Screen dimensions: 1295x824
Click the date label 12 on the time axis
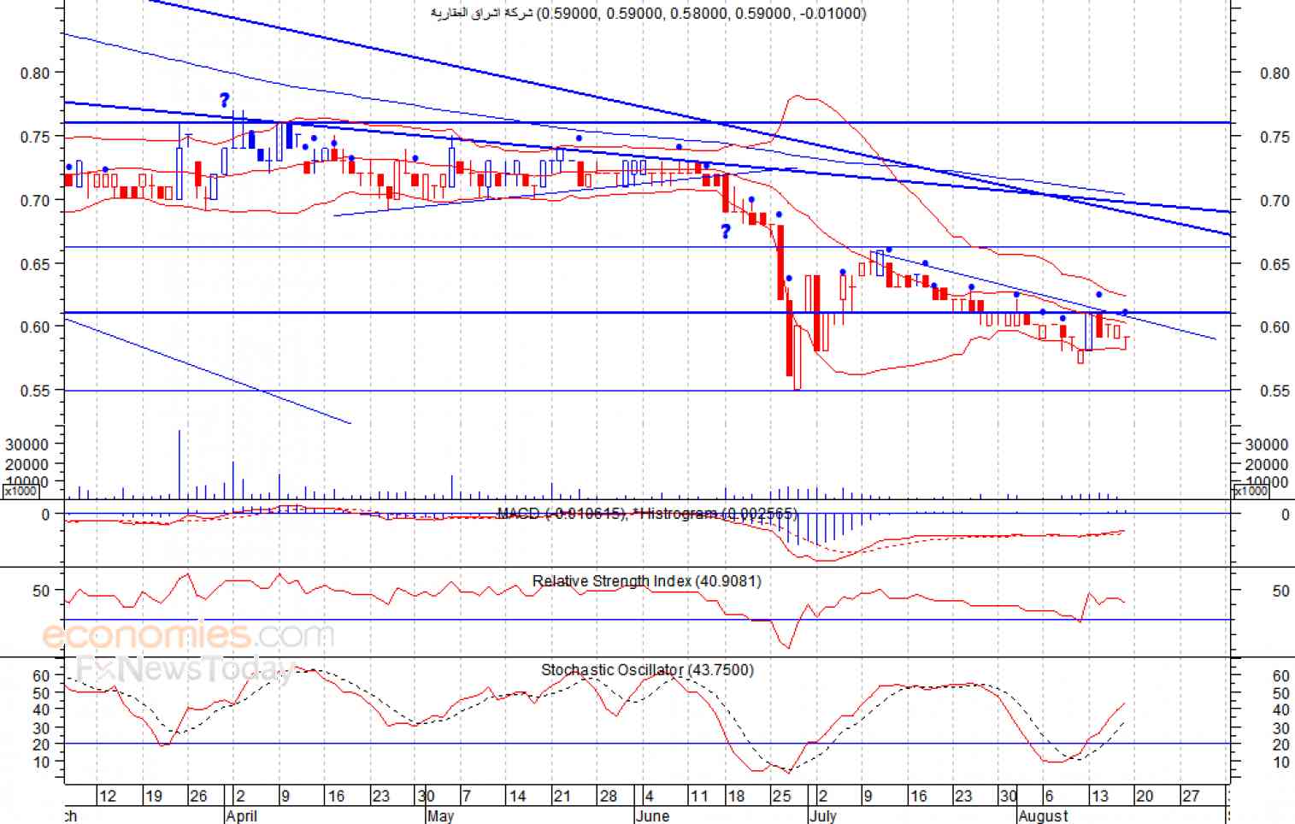coord(108,796)
